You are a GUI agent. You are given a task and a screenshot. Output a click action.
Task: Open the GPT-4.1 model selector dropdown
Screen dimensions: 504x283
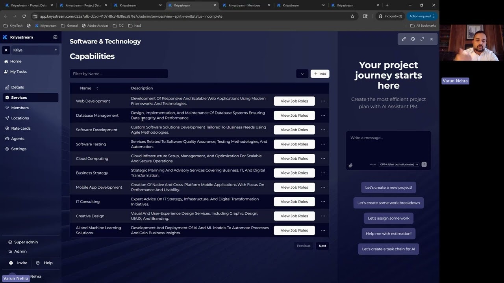(399, 164)
